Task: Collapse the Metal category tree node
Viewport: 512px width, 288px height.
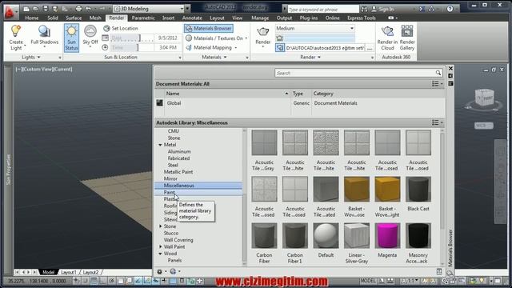Action: point(160,145)
